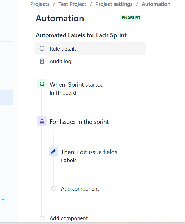Open Then: Edit issue fields action

pyautogui.click(x=89, y=152)
